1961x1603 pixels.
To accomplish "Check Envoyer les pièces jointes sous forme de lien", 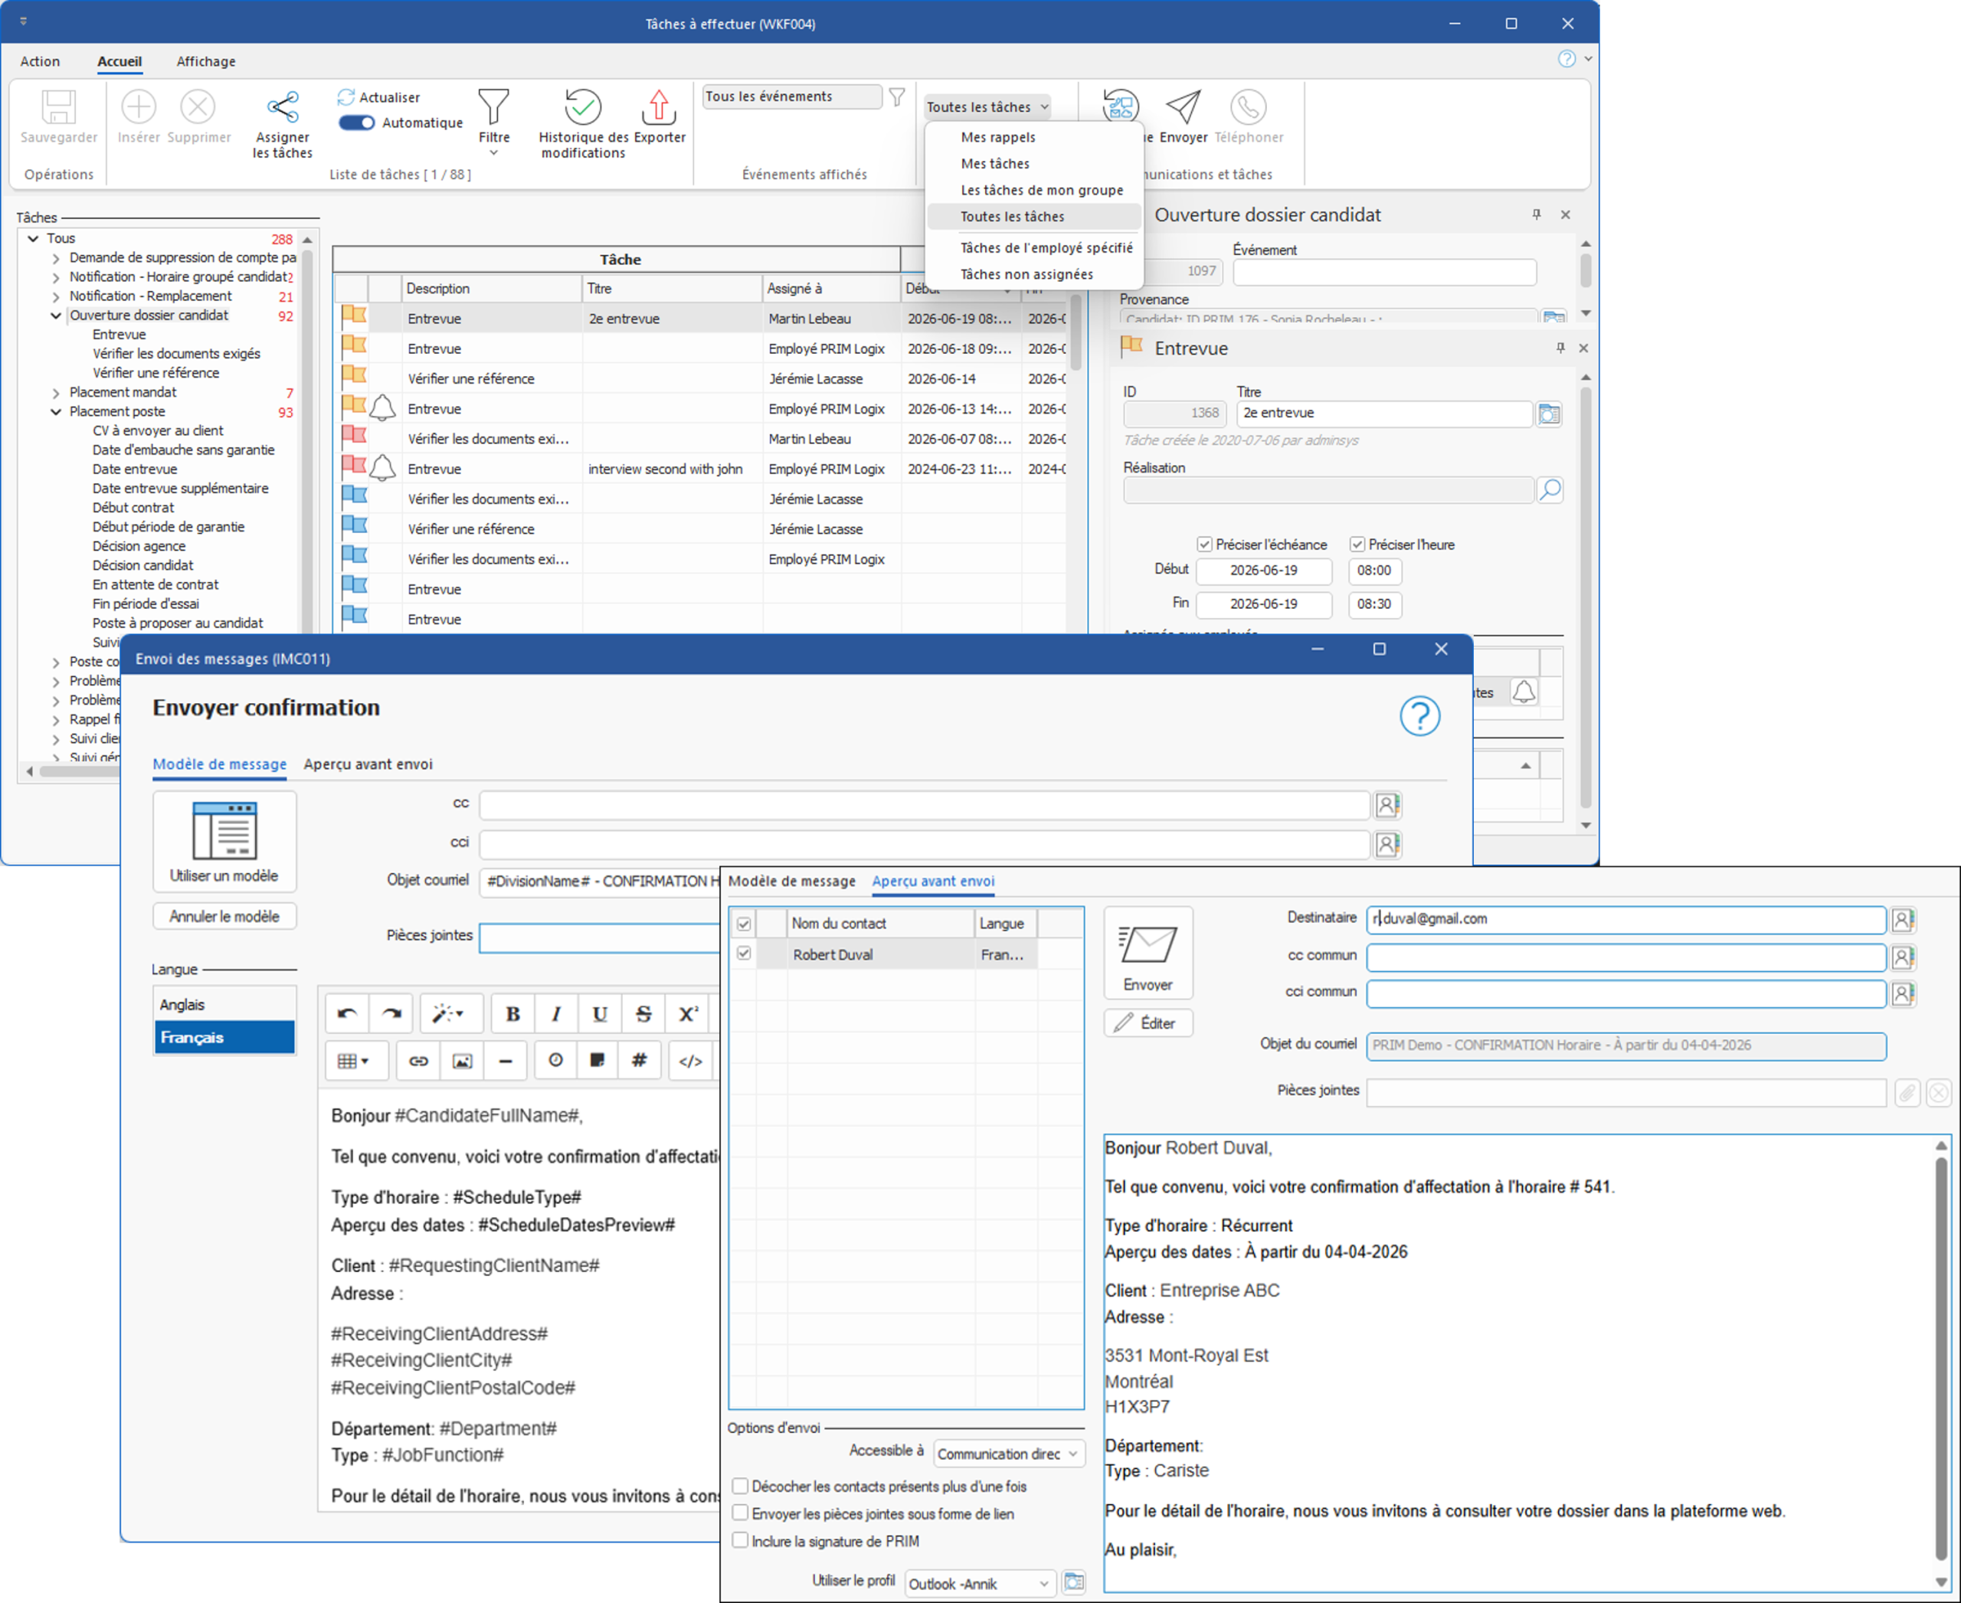I will pos(740,1513).
